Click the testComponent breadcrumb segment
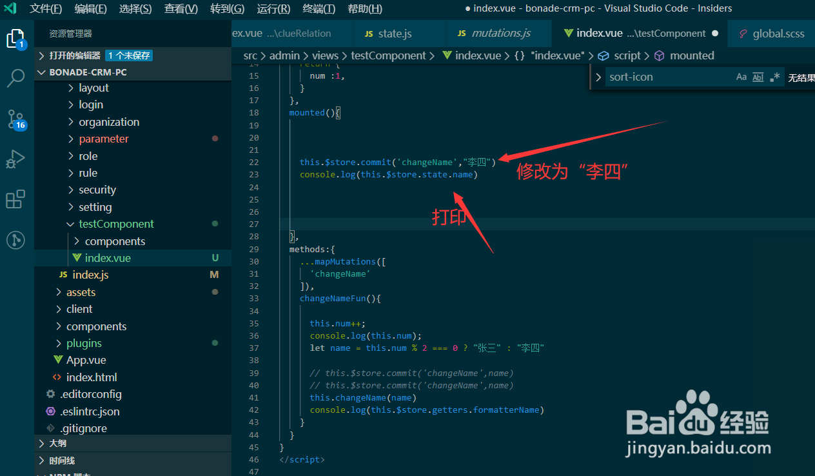 click(388, 55)
